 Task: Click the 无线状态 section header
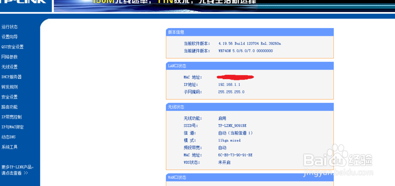[x=250, y=107]
